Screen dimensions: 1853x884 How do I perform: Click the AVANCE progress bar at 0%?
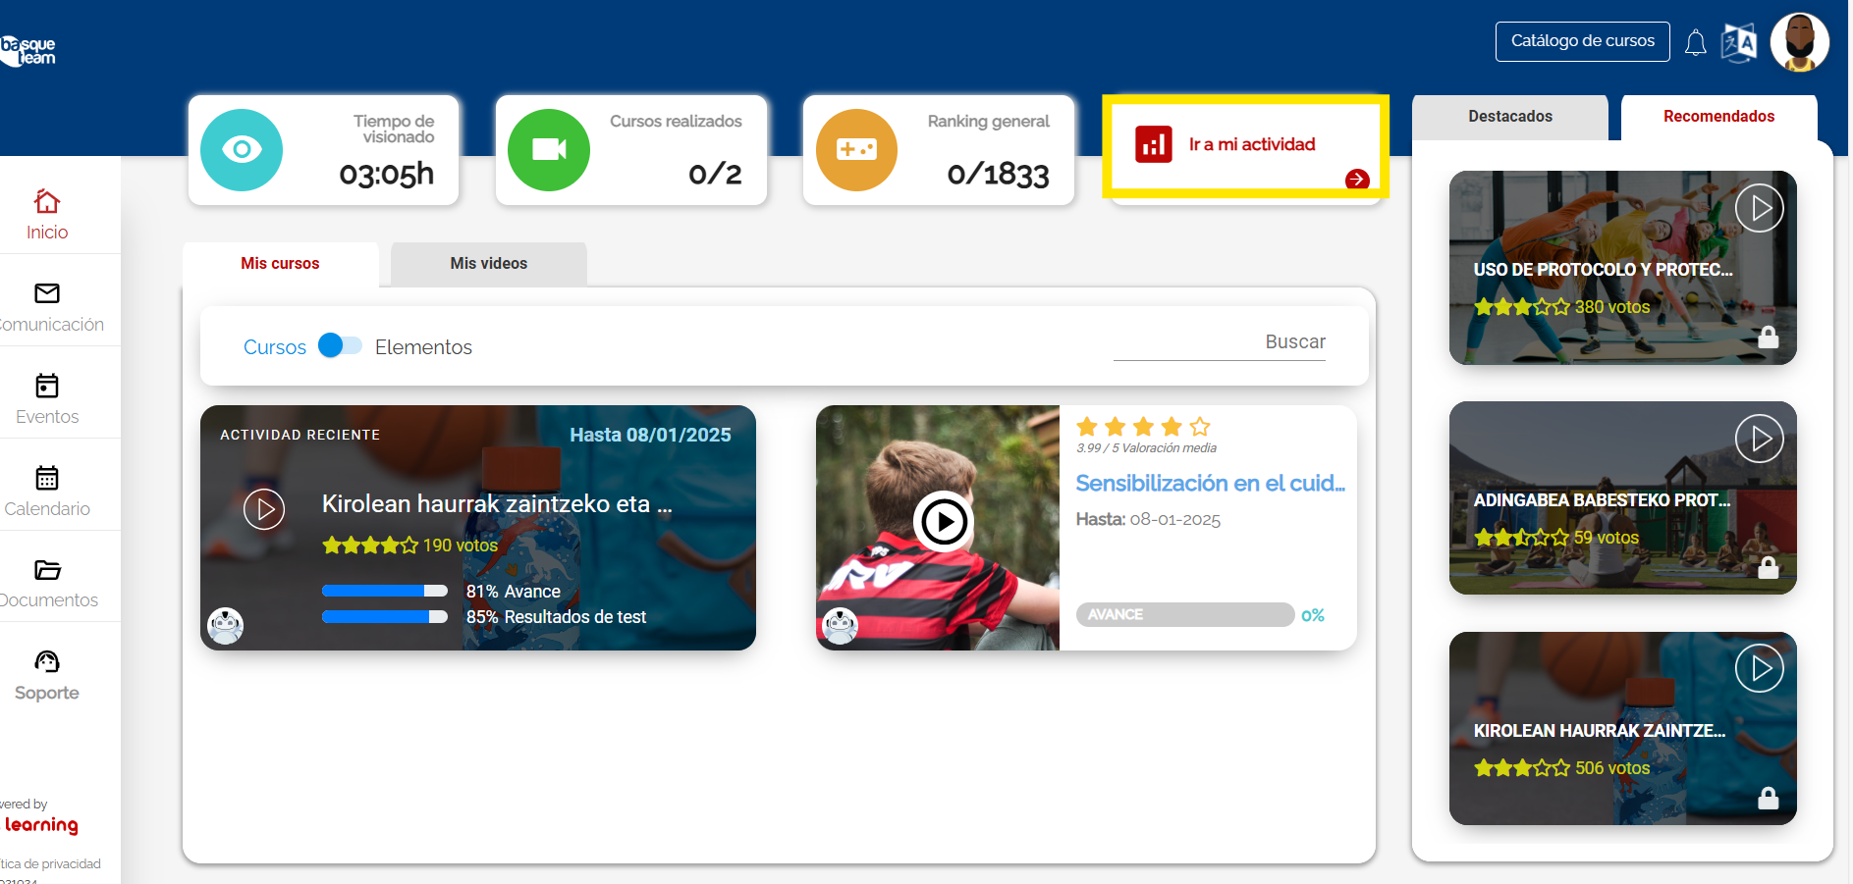pos(1184,615)
